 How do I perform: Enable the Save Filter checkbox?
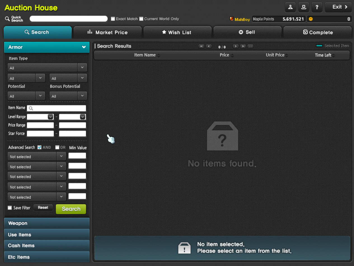point(10,208)
